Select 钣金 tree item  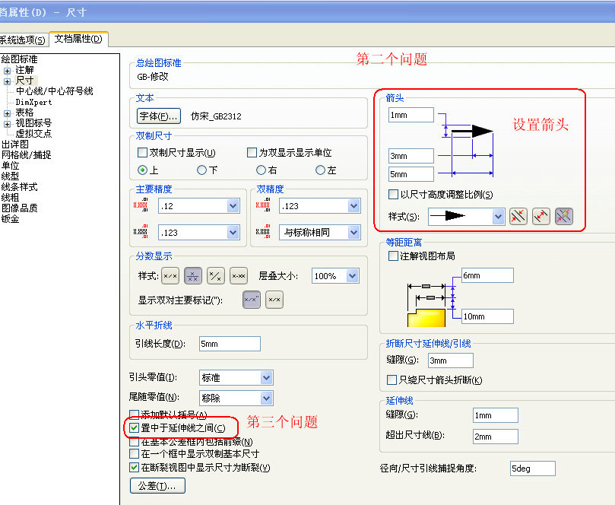coord(10,218)
